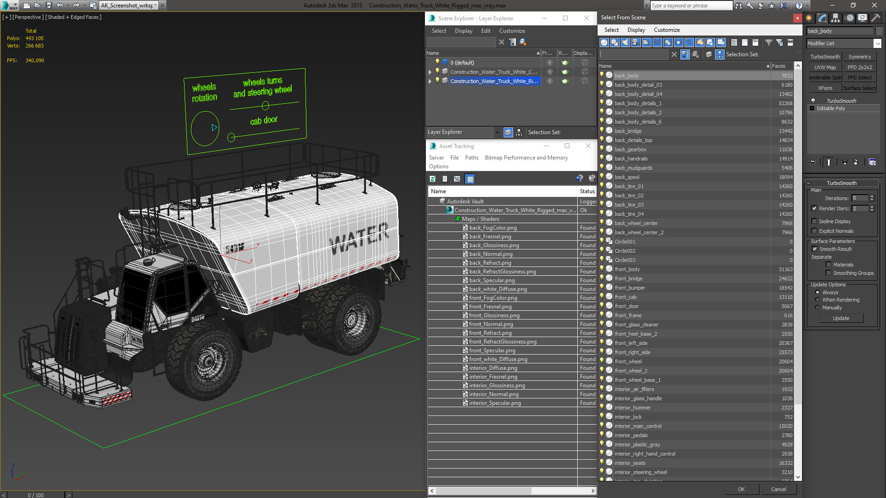The image size is (886, 498).
Task: Open the application MAX menu button
Action: 9,6
